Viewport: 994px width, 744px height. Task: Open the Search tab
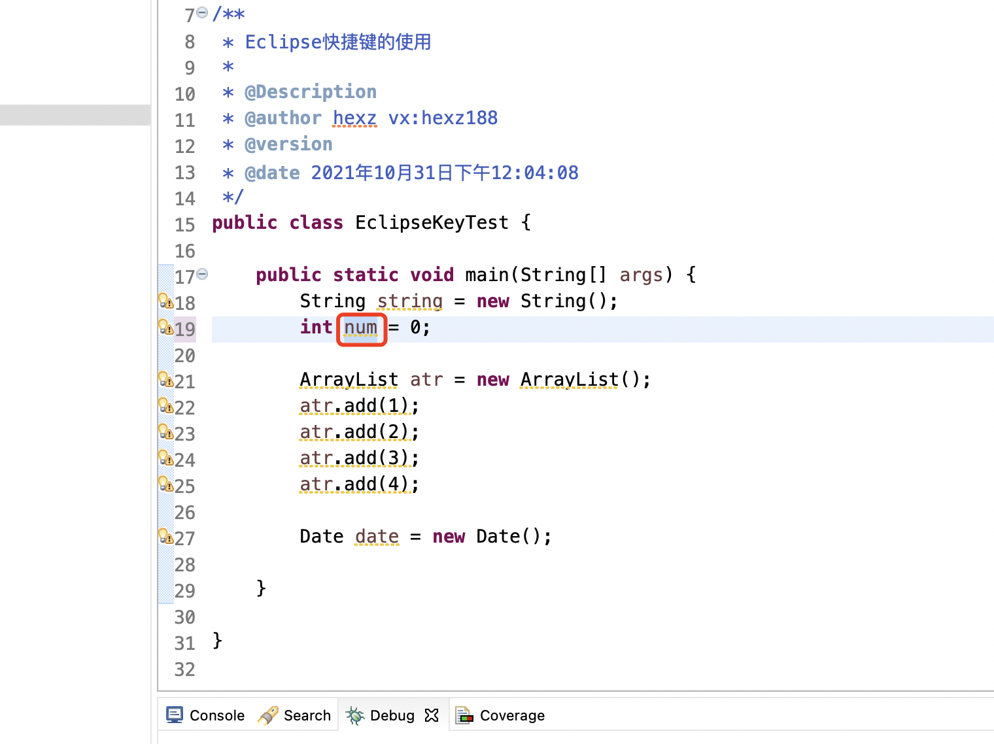click(x=295, y=715)
